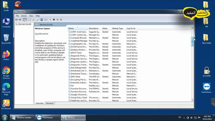Click the Back arrow in Services toolbar
This screenshot has width=215, height=121.
(x=16, y=20)
